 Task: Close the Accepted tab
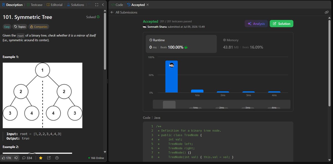[x=147, y=5]
